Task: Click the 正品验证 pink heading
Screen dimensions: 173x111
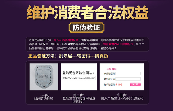Action: [111, 69]
